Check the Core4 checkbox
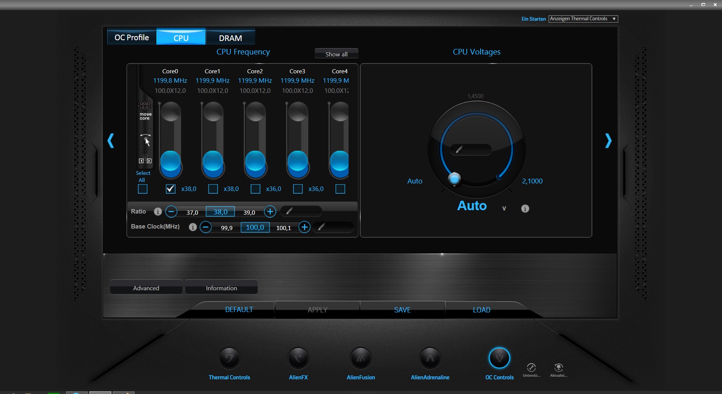This screenshot has width=722, height=394. [340, 189]
